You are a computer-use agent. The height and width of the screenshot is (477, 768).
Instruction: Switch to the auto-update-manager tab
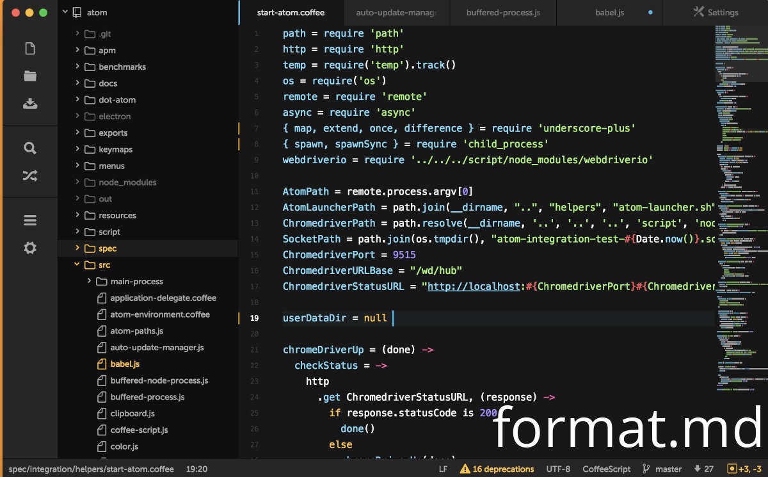pos(397,12)
